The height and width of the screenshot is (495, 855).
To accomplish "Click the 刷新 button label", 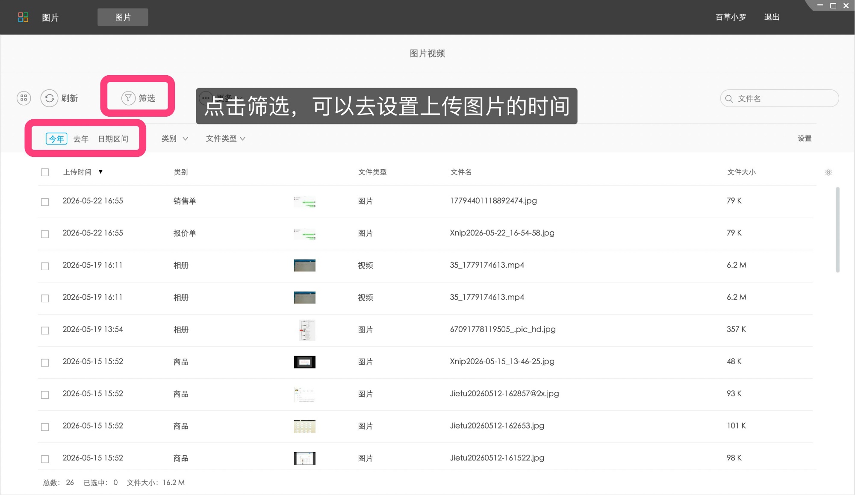I will coord(70,98).
